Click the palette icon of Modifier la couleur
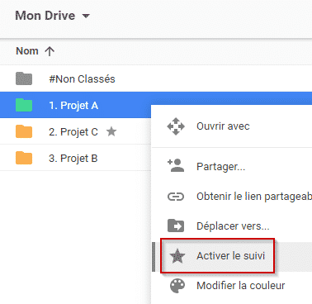 tap(177, 286)
